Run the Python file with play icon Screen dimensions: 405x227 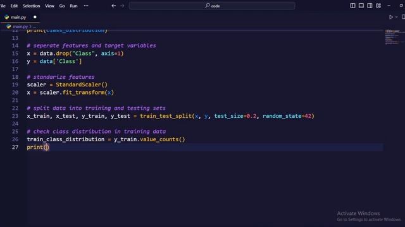click(391, 17)
